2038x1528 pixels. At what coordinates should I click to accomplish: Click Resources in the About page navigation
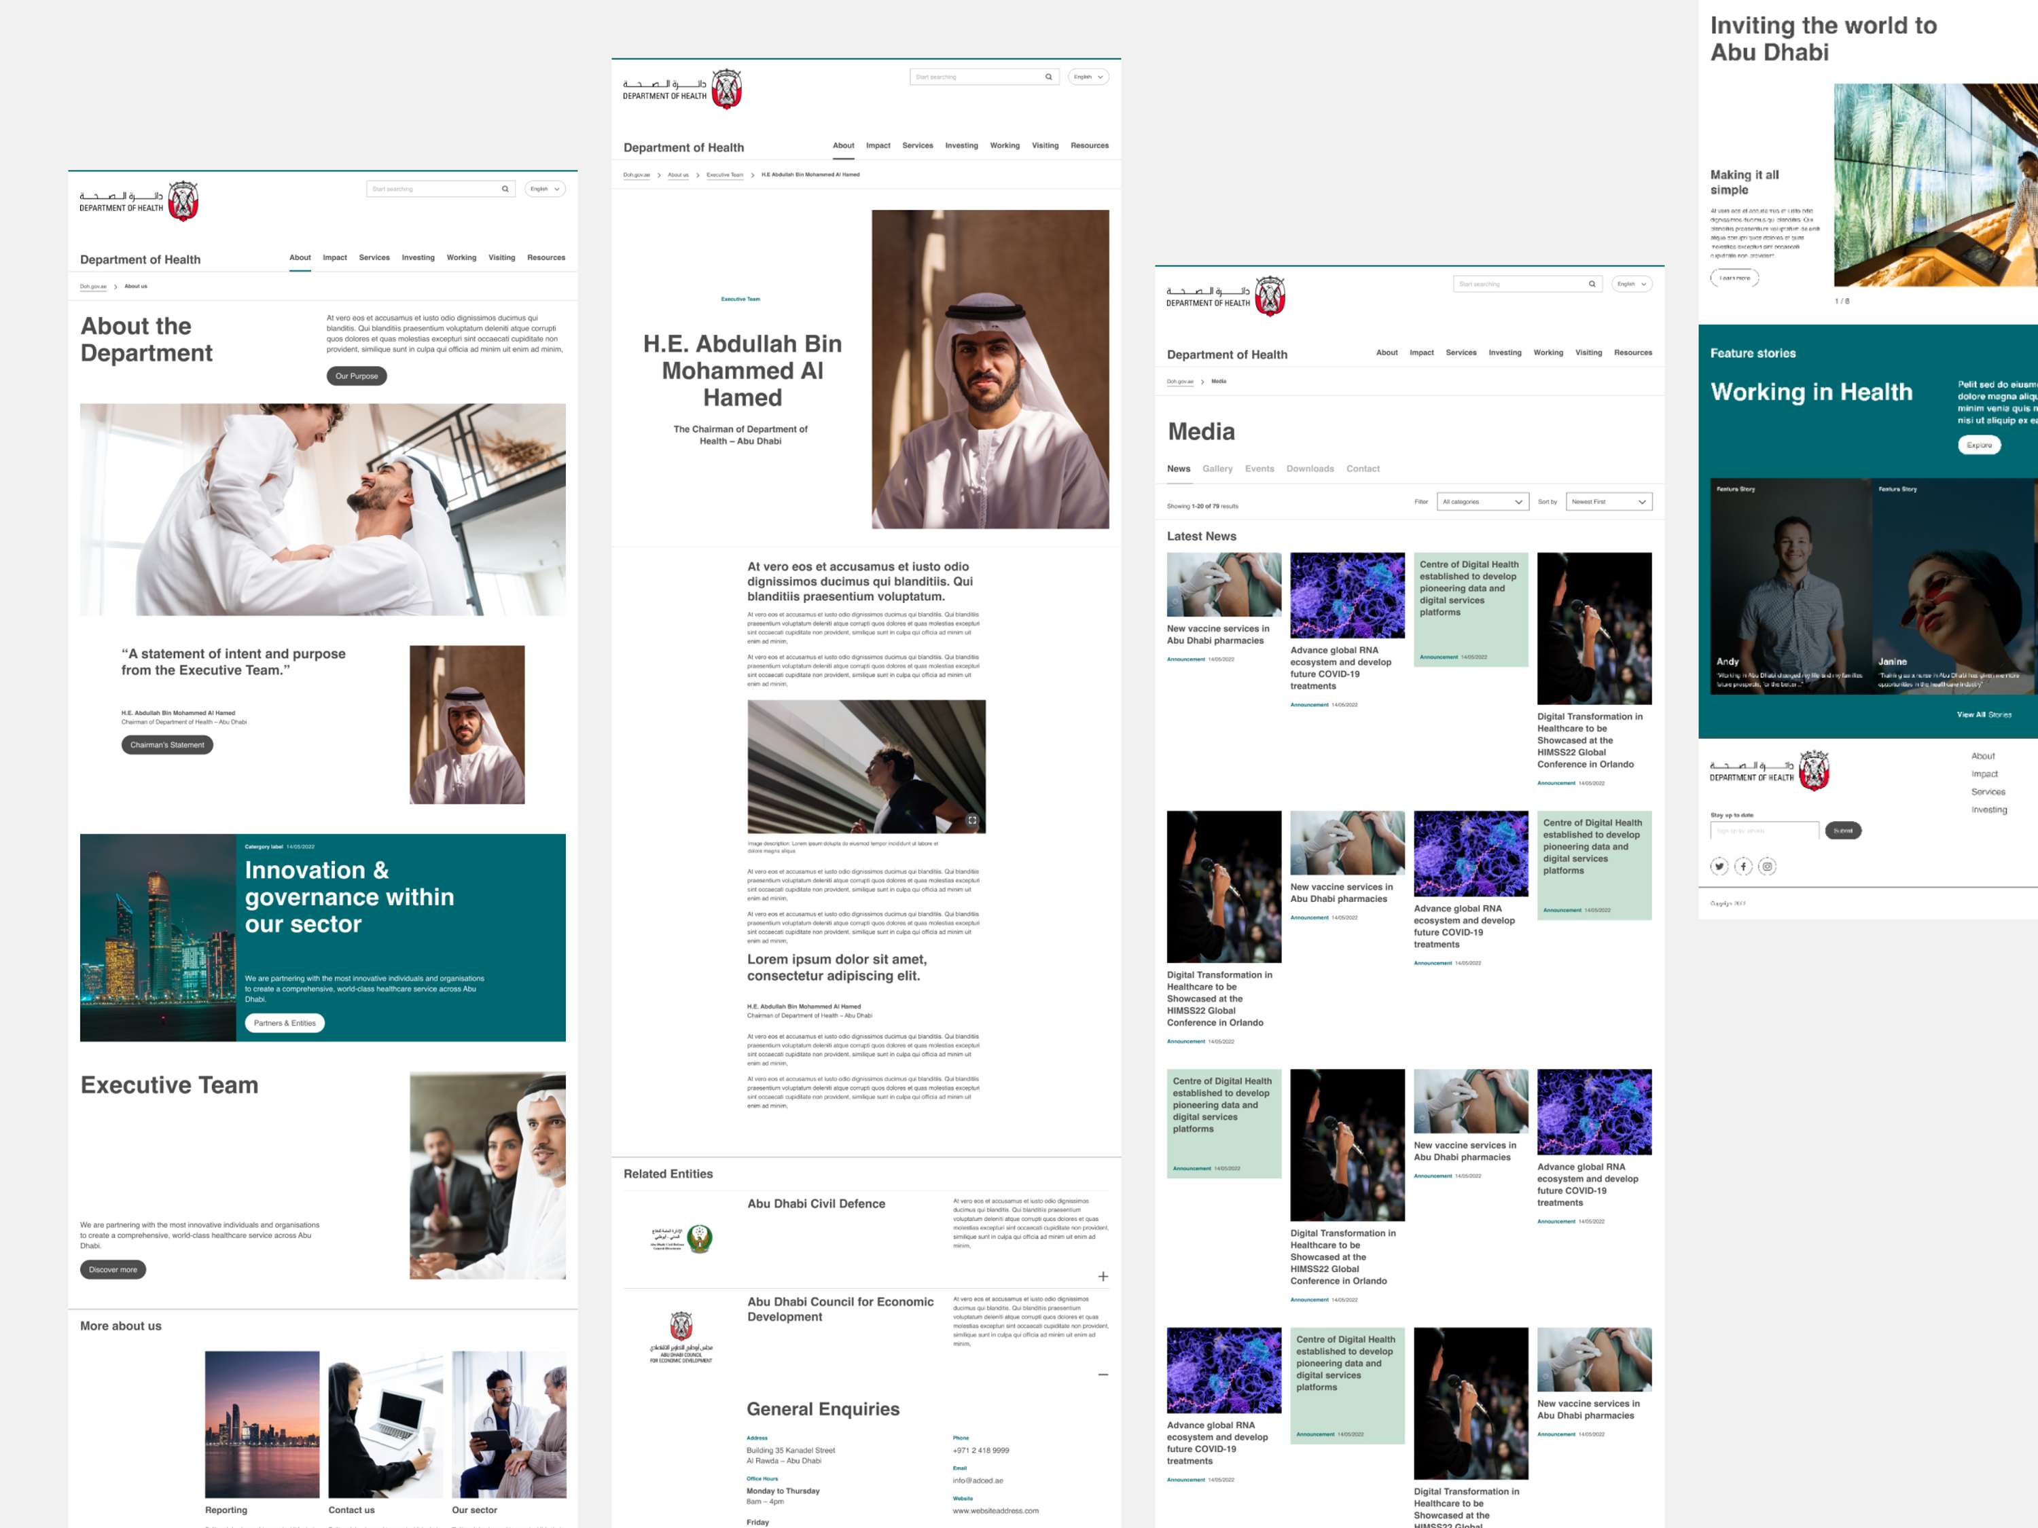(546, 258)
